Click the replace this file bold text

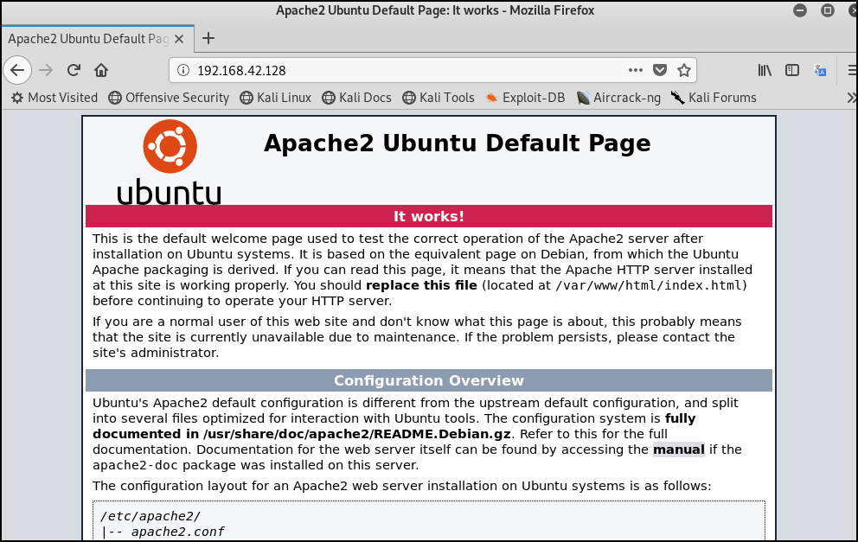click(421, 285)
